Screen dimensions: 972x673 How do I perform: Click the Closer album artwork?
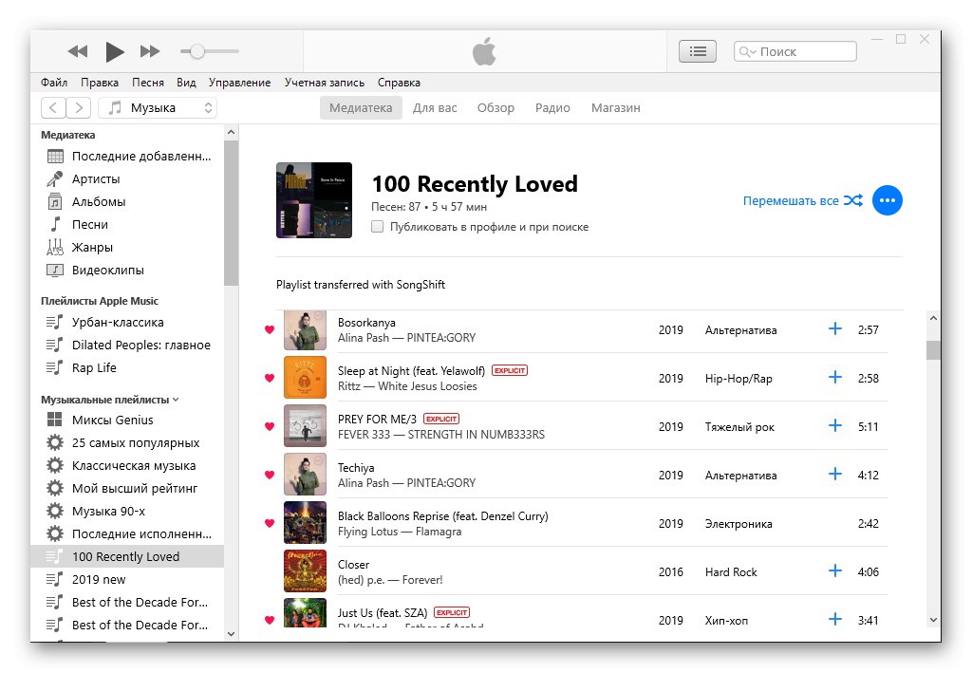pyautogui.click(x=305, y=570)
